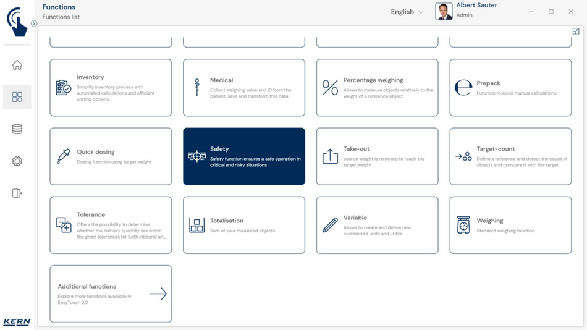Open the Home icon in sidebar
The image size is (587, 330).
click(x=17, y=66)
